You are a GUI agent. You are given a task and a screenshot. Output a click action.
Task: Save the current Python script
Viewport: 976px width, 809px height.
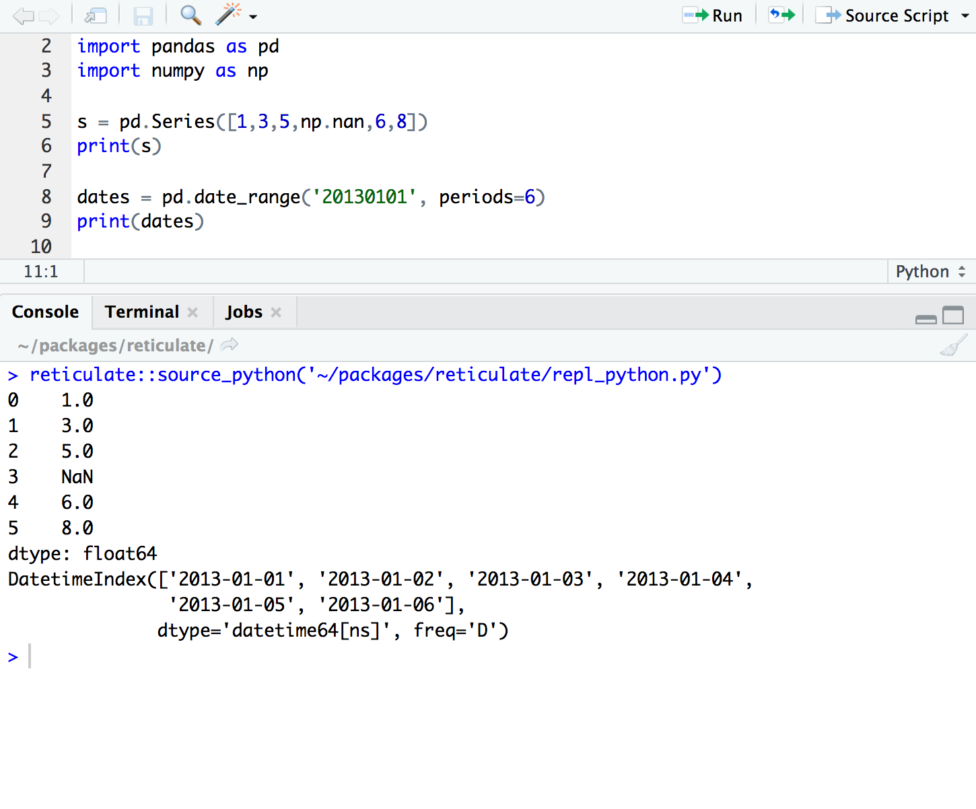click(143, 15)
